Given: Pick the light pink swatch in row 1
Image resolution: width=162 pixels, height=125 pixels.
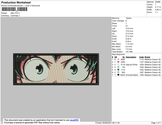Looking at the screenshot, I should click(x=119, y=59).
